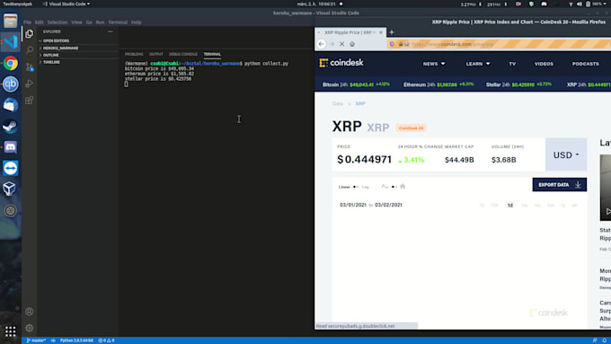Open Source Control view in activity bar

30,67
